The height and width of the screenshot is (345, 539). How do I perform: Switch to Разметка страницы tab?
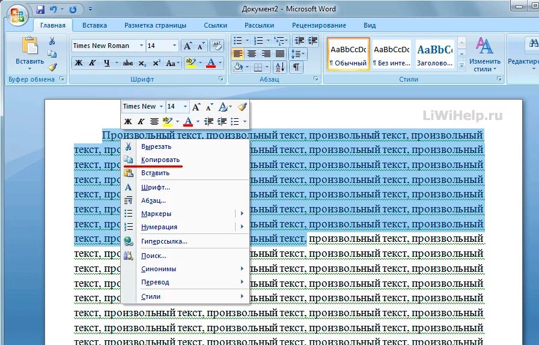155,25
